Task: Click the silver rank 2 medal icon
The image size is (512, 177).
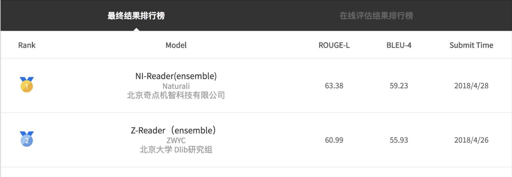Action: pos(27,139)
